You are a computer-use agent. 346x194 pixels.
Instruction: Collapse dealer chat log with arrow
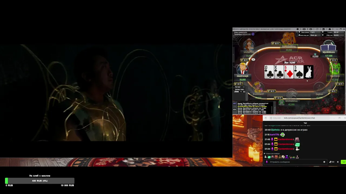(x=275, y=108)
